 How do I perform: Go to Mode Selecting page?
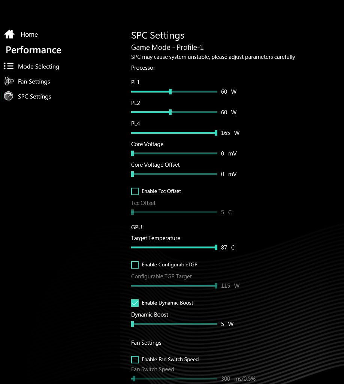pyautogui.click(x=39, y=67)
